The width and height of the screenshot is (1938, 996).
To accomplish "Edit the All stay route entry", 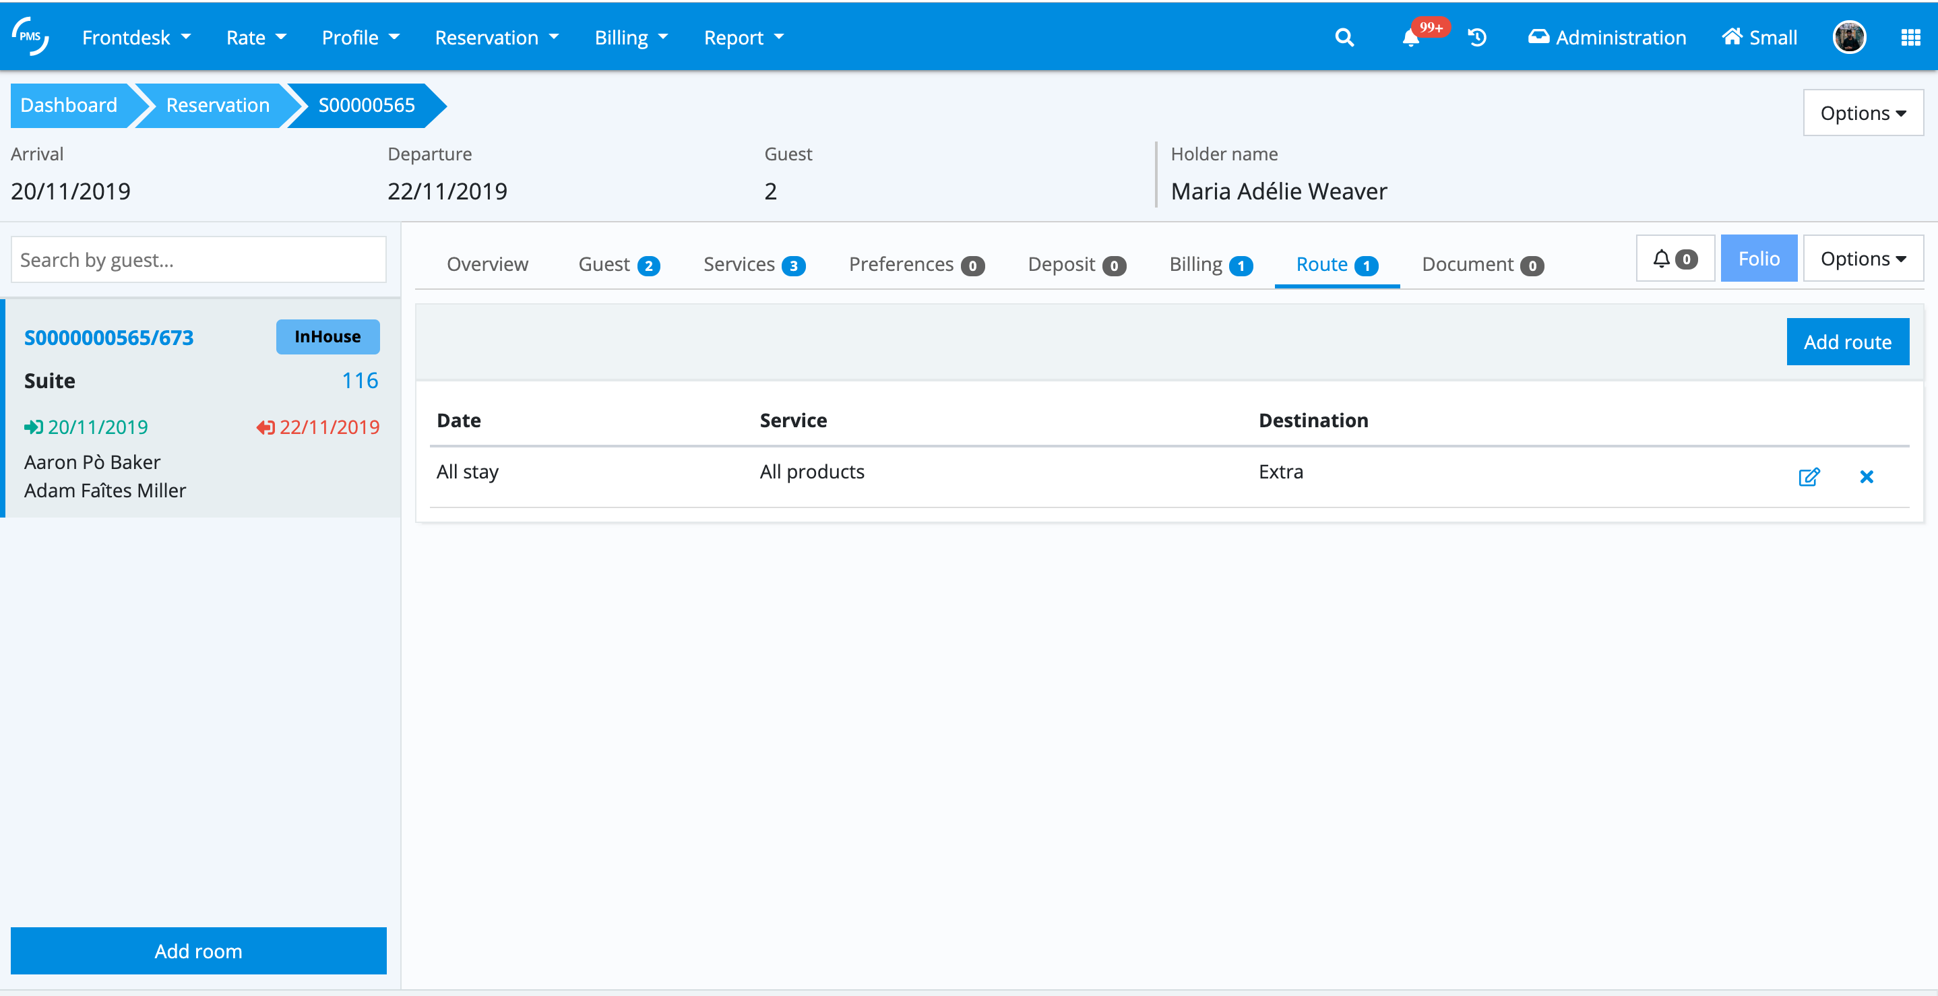I will (x=1809, y=476).
